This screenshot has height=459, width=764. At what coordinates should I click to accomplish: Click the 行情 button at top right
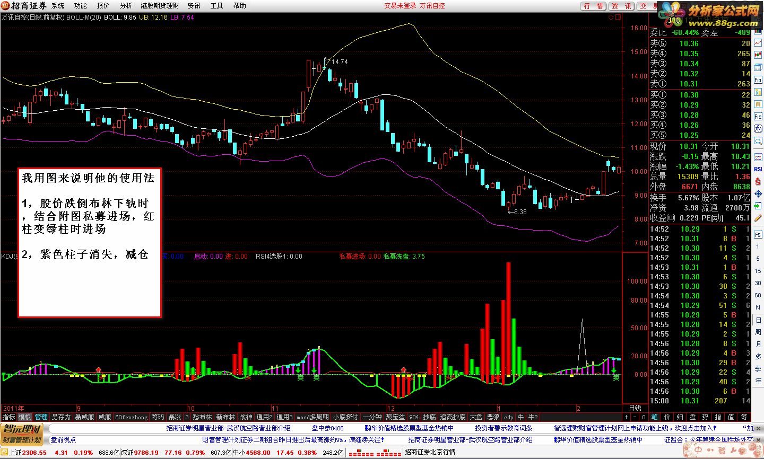593,6
